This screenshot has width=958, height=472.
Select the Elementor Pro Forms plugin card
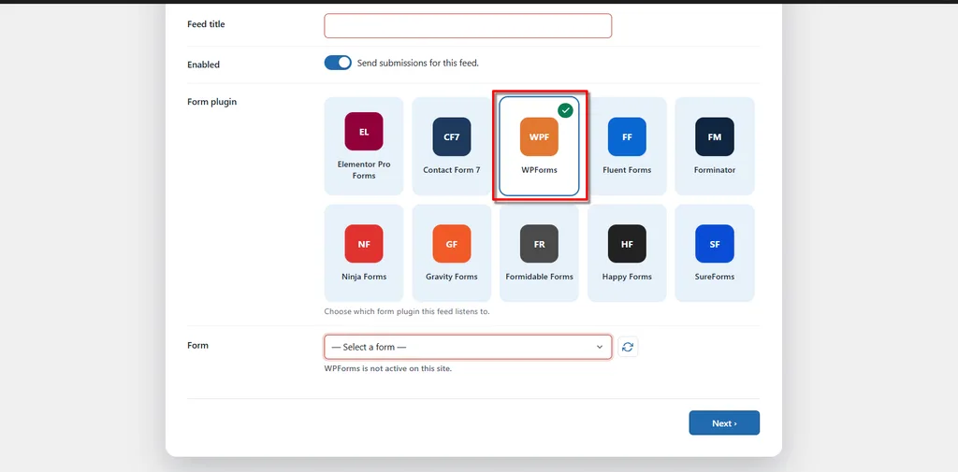click(364, 146)
